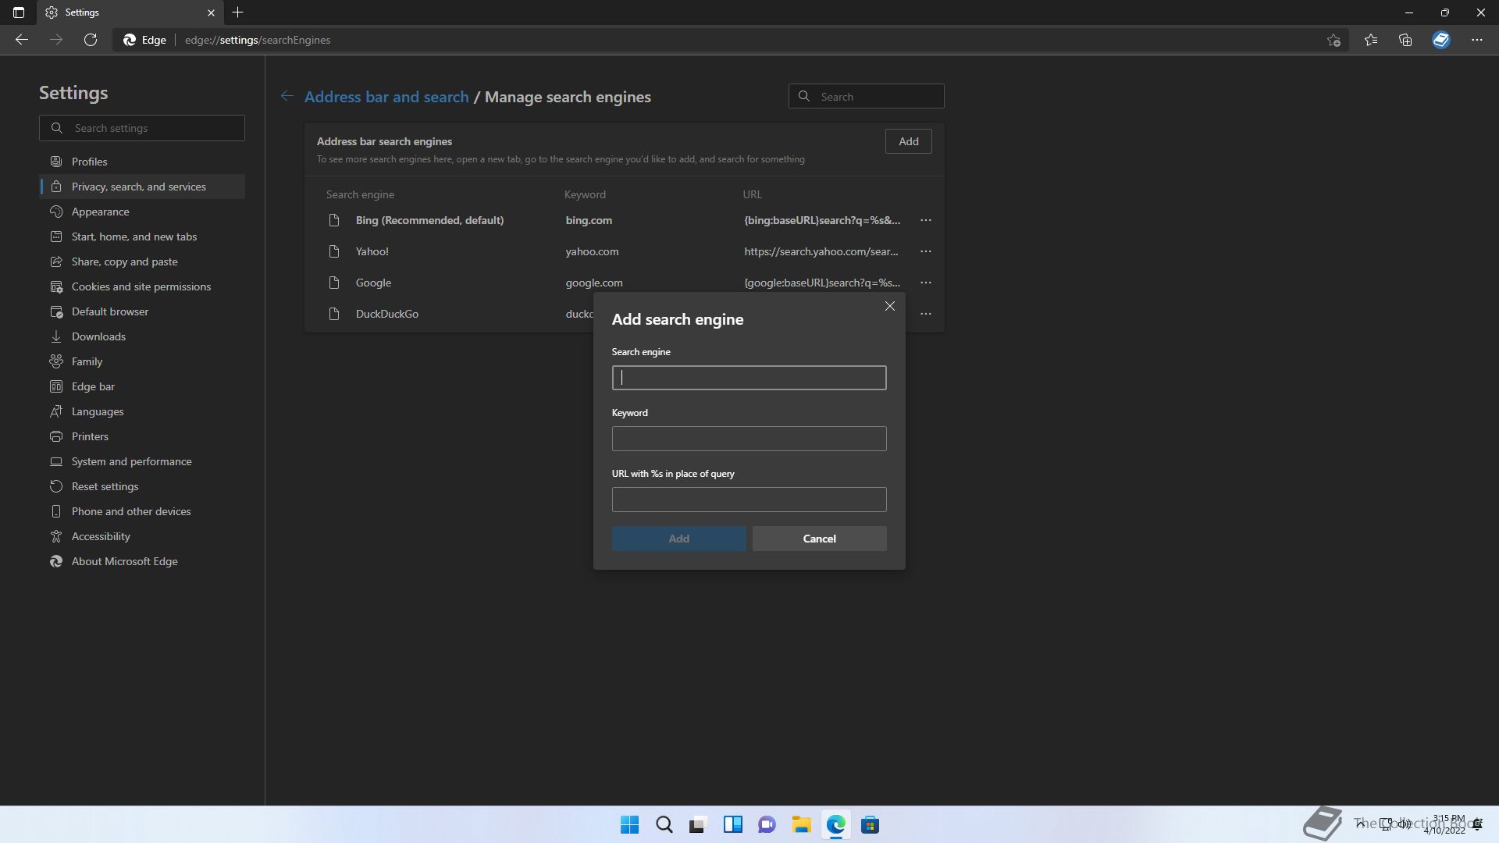
Task: Open taskbar clock showing 3:15 PM
Action: [1446, 824]
